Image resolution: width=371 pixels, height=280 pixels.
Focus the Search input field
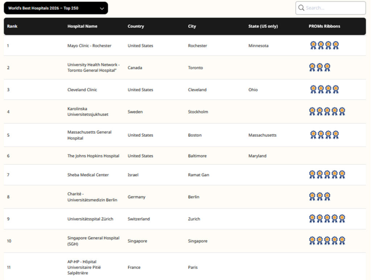[x=333, y=8]
